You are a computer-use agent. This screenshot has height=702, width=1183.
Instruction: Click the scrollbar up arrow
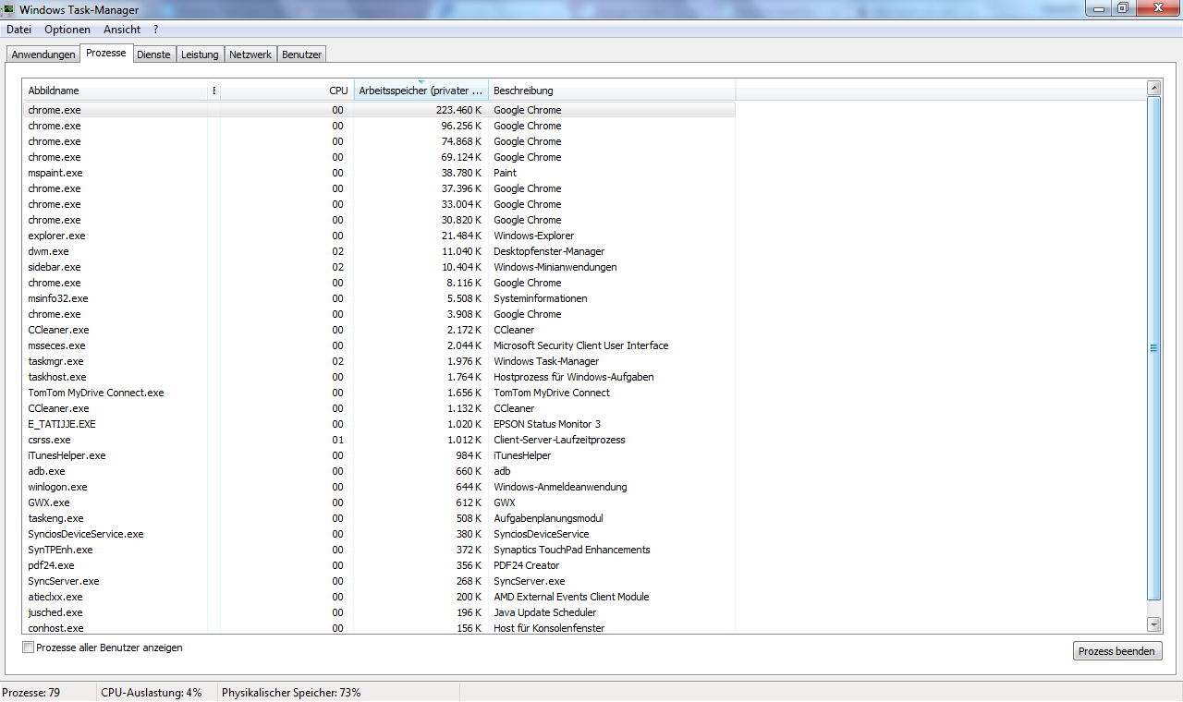pos(1153,88)
